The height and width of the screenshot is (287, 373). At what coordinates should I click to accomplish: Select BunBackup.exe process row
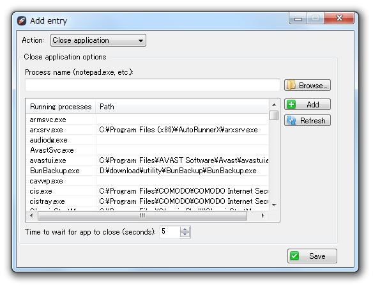click(x=147, y=171)
